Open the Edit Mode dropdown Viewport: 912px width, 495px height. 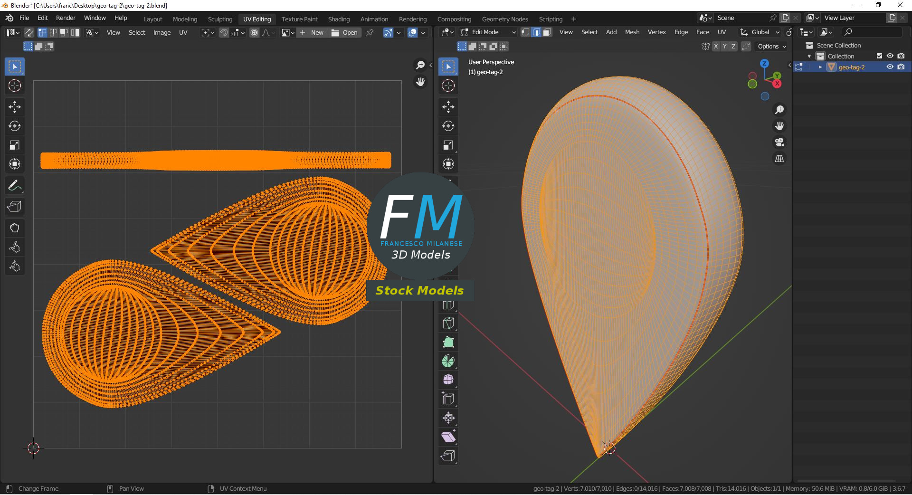488,32
